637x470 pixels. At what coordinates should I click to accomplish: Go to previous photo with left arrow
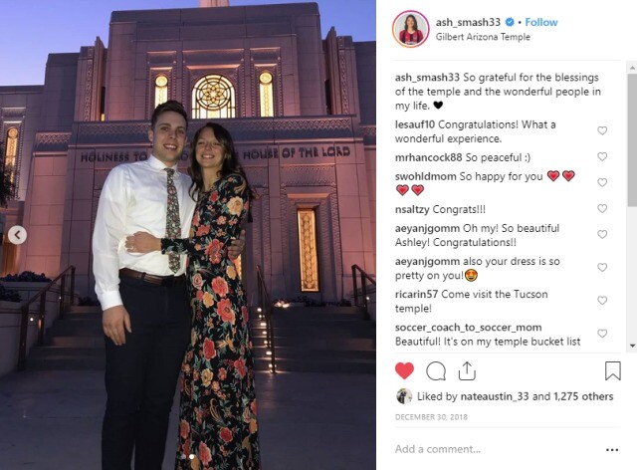pos(18,235)
